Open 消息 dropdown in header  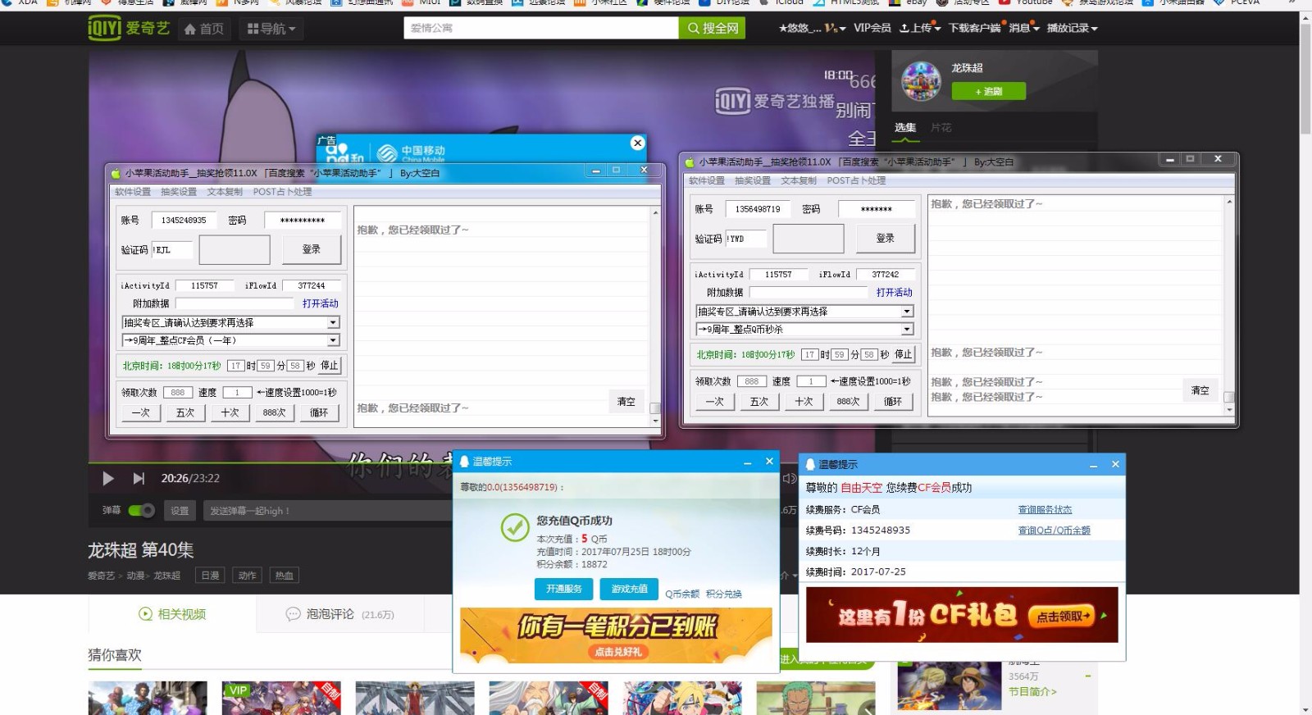(x=1023, y=28)
